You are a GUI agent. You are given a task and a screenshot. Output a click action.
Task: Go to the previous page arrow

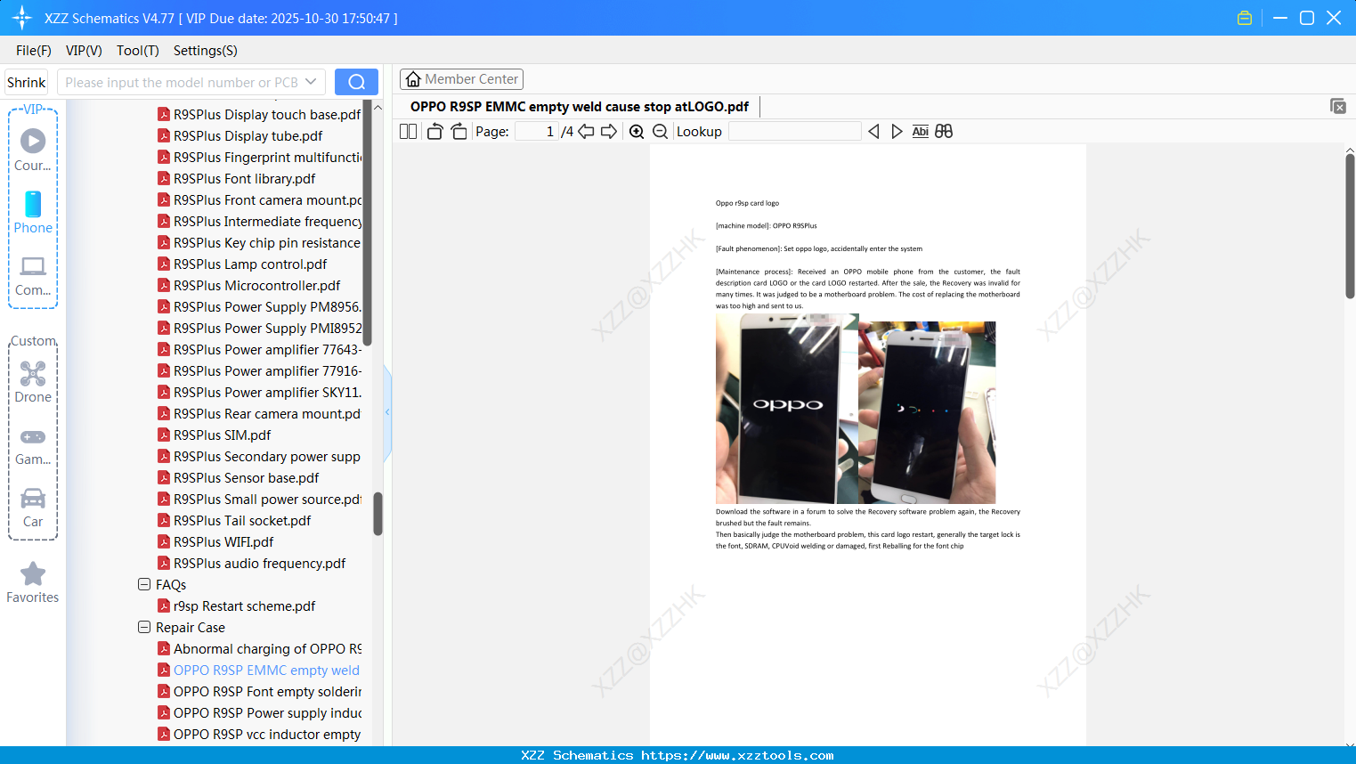pyautogui.click(x=586, y=132)
